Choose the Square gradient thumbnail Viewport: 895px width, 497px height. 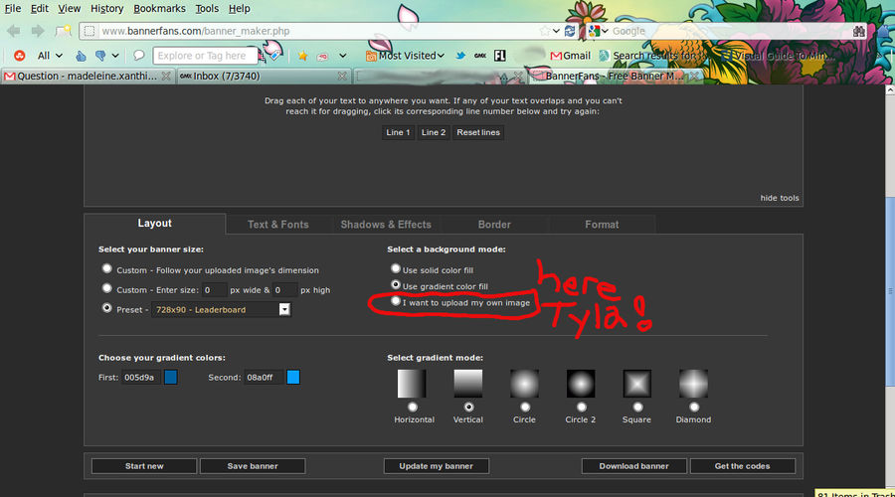(x=637, y=383)
